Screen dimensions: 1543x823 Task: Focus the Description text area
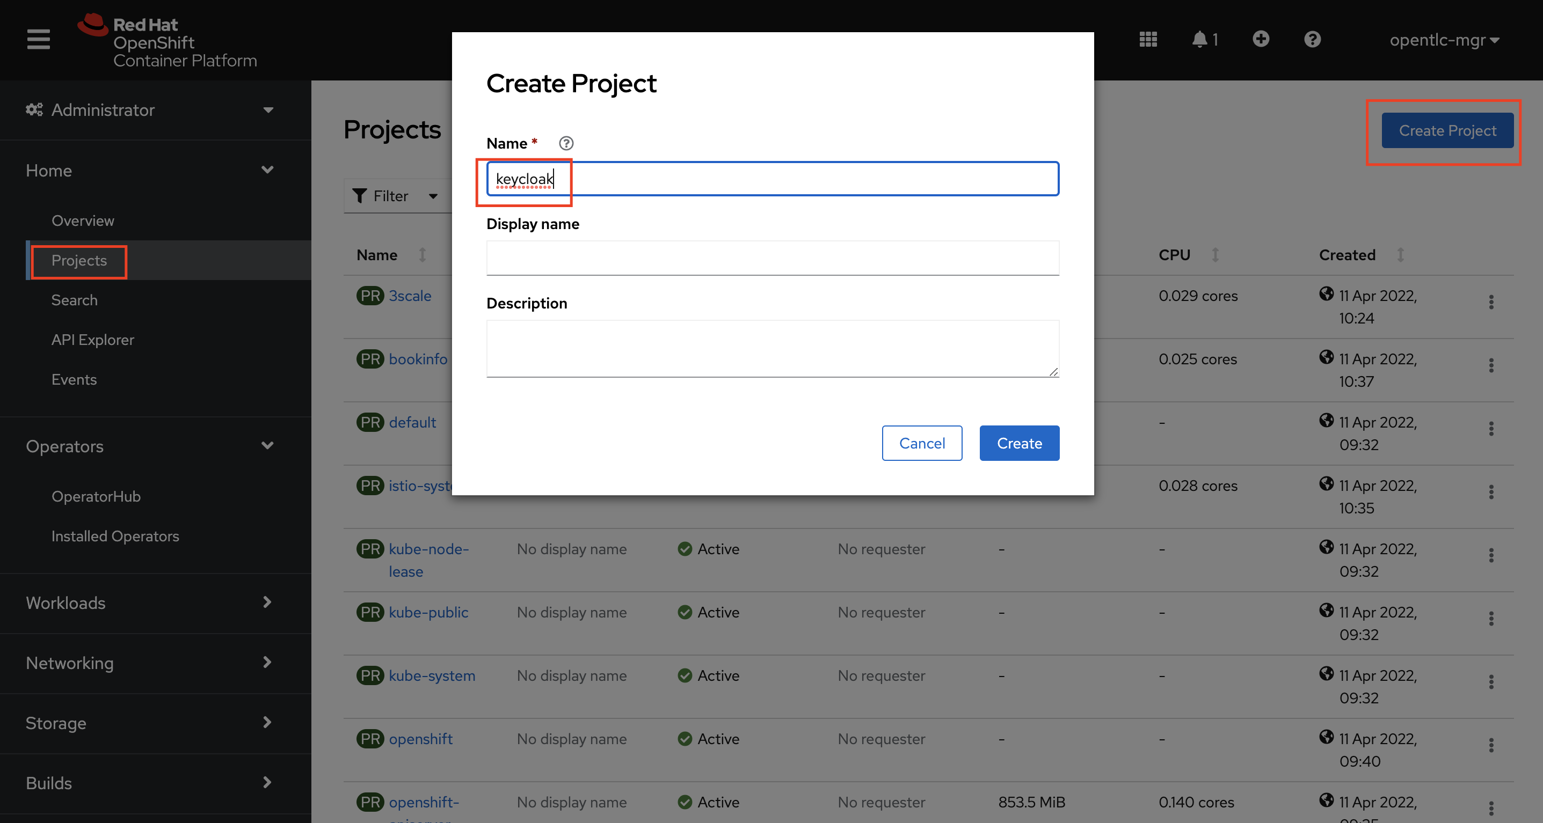click(x=773, y=348)
